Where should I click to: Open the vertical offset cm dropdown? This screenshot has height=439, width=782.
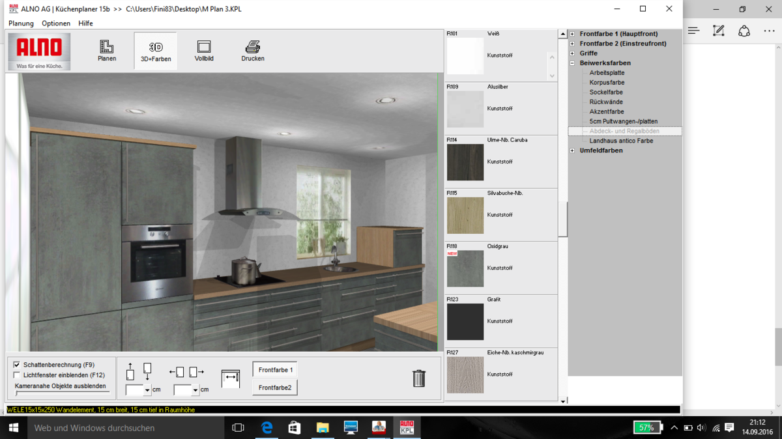tap(147, 390)
